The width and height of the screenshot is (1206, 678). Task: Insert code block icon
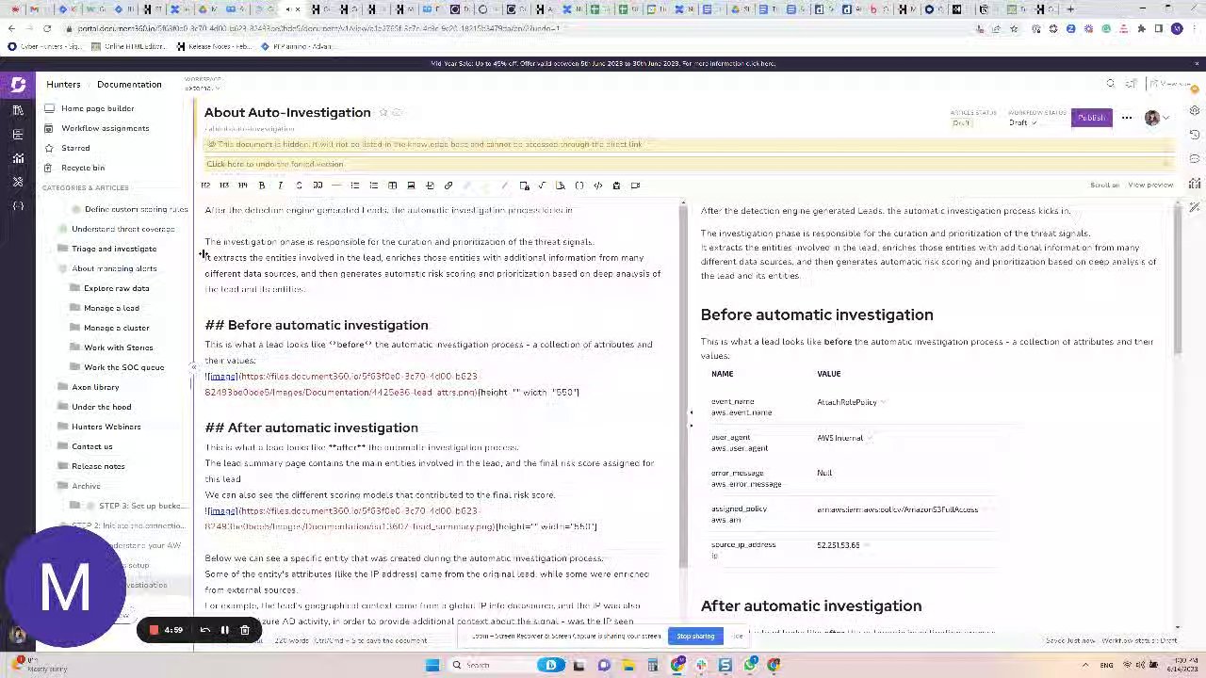(x=597, y=186)
